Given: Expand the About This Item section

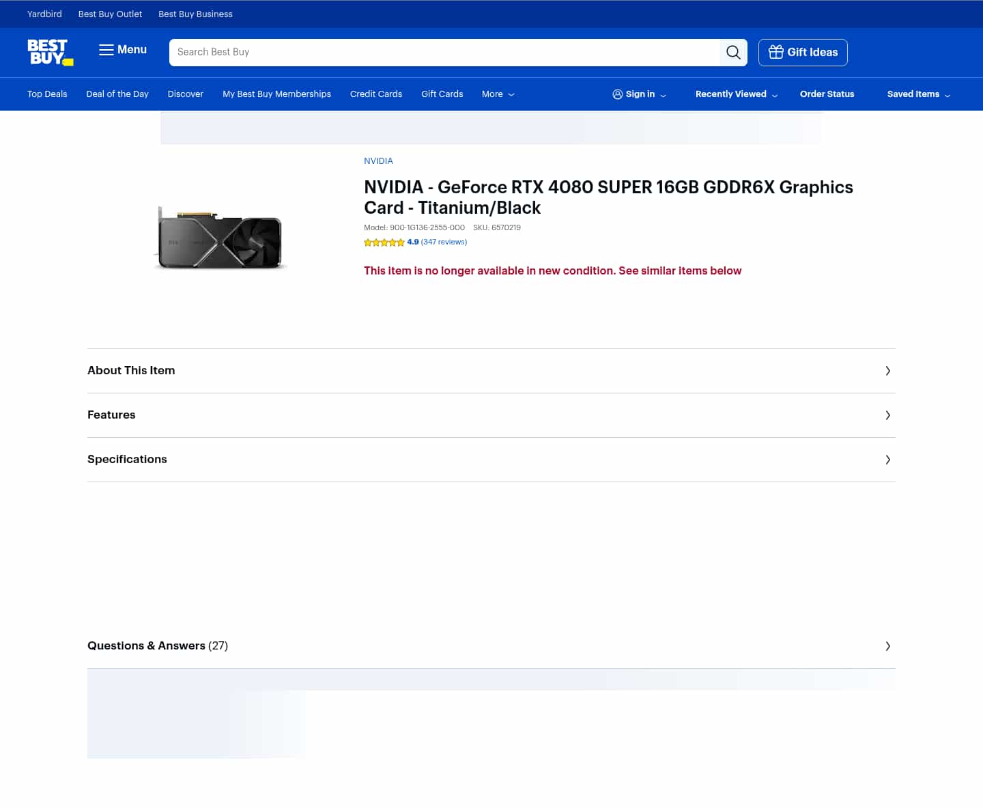Looking at the screenshot, I should (131, 370).
